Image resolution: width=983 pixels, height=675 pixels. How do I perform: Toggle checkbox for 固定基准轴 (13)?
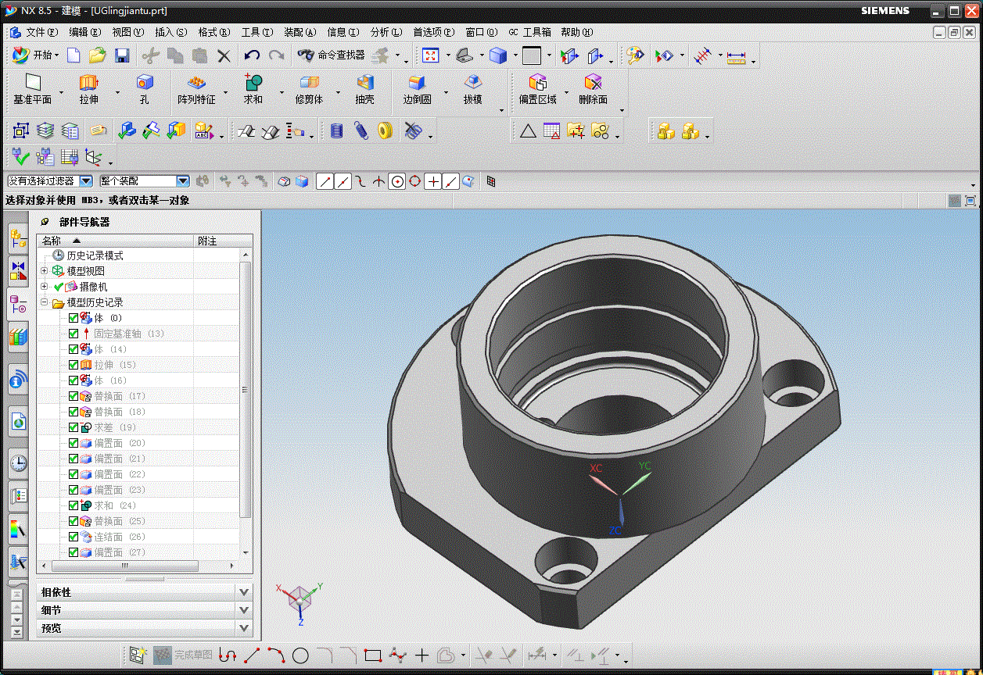pos(74,334)
